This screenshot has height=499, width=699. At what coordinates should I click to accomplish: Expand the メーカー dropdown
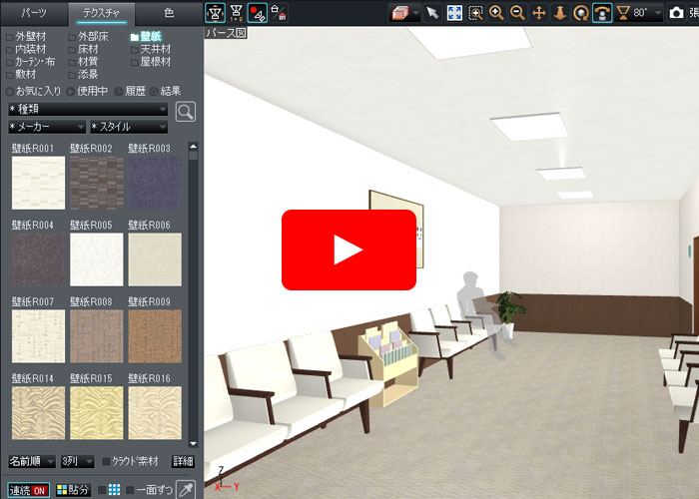46,127
